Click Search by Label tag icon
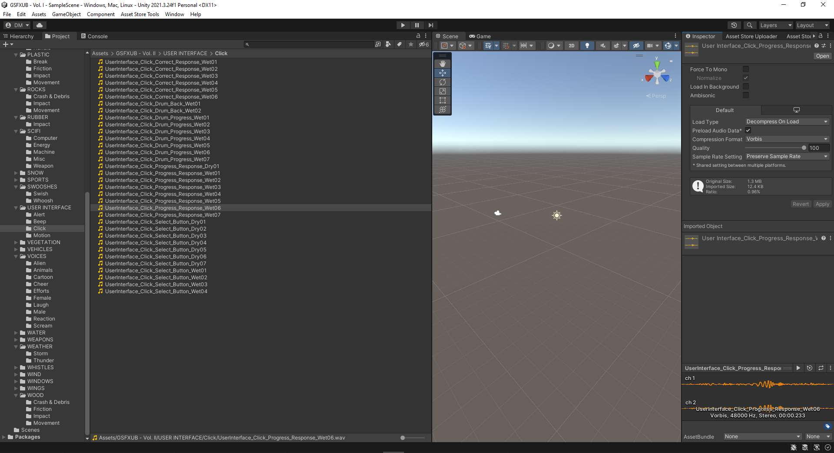This screenshot has height=453, width=834. [x=399, y=44]
